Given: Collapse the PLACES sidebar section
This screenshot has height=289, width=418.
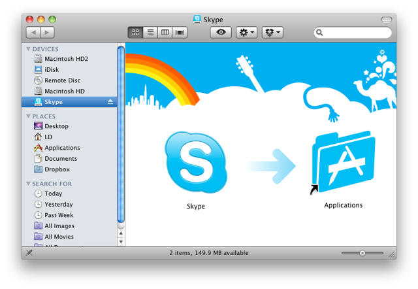Looking at the screenshot, I should (x=28, y=116).
